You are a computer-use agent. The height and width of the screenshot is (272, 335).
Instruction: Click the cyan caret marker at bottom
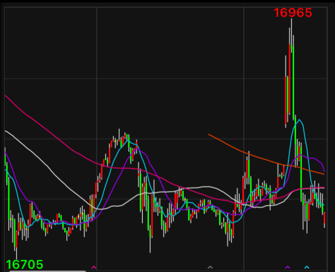307,267
